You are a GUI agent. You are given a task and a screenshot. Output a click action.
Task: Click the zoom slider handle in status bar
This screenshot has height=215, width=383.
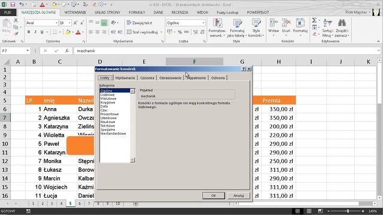click(348, 211)
